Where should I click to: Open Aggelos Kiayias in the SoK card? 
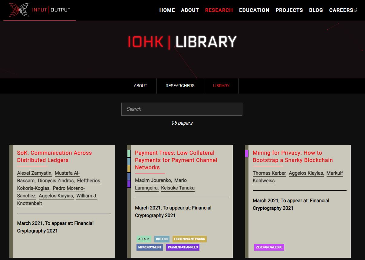point(56,196)
